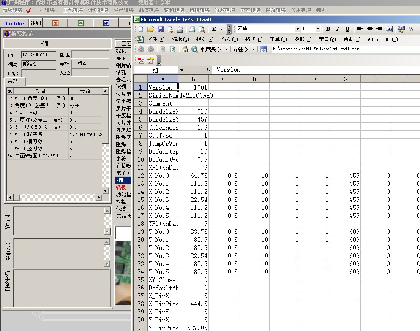This screenshot has width=420, height=331.
Task: Click 工艺备注 notes scroll up arrow
Action: click(107, 211)
